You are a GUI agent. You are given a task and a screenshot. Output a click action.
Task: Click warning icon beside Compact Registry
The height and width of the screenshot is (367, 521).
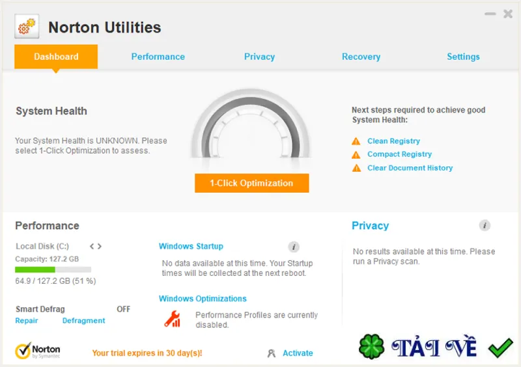click(356, 155)
